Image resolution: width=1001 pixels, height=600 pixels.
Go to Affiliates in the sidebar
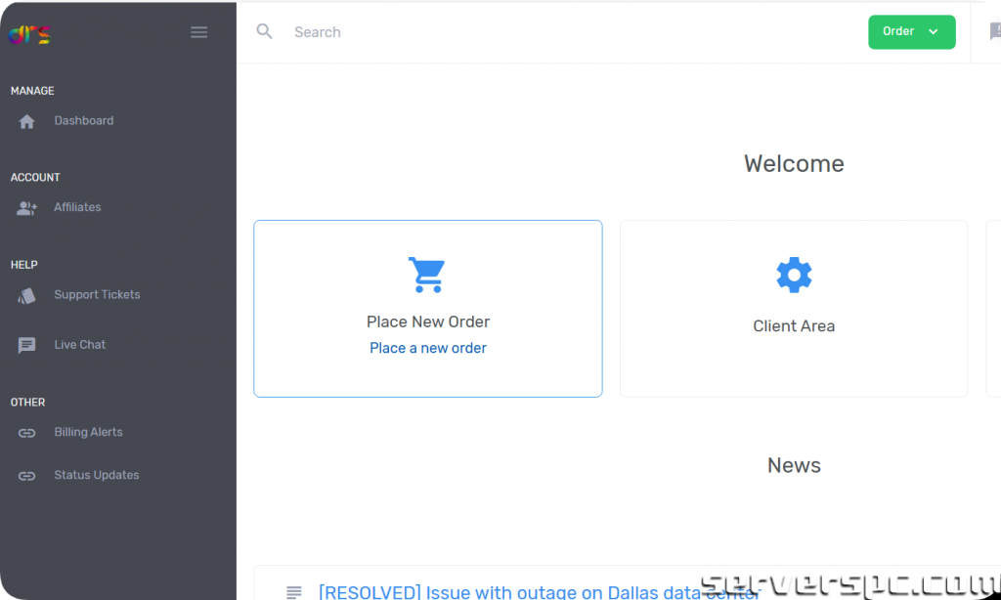click(77, 207)
